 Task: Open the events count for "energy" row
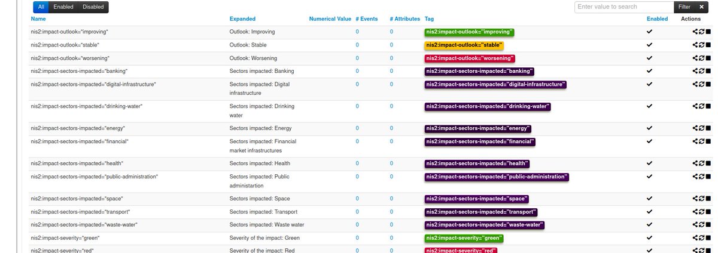[x=357, y=128]
